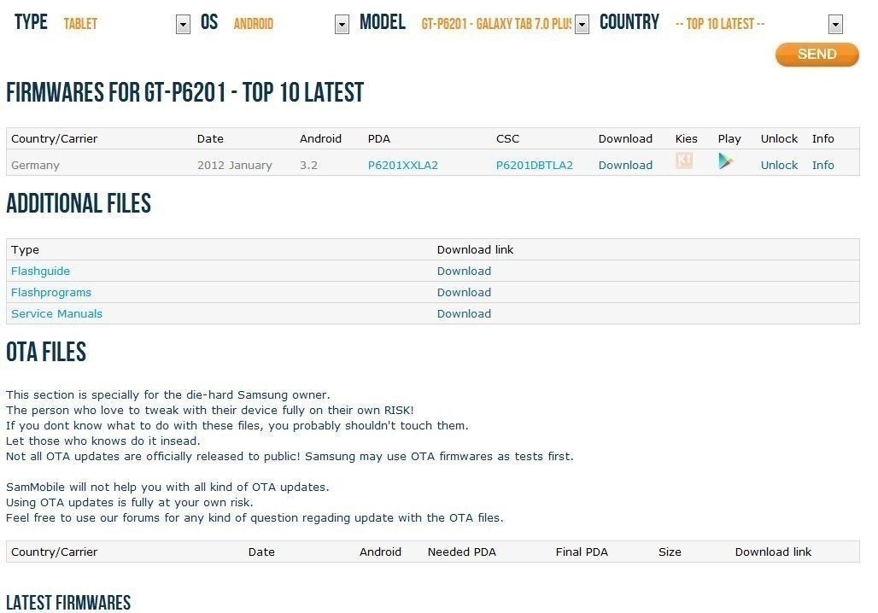Click the Google Play icon in Germany row

coord(725,161)
